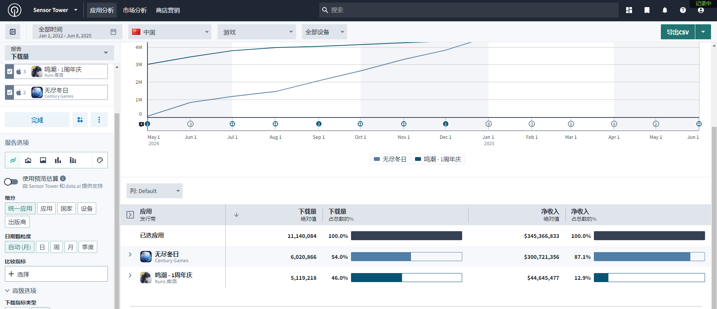Select 出版商 segmentation option
This screenshot has height=309, width=717.
tap(17, 222)
